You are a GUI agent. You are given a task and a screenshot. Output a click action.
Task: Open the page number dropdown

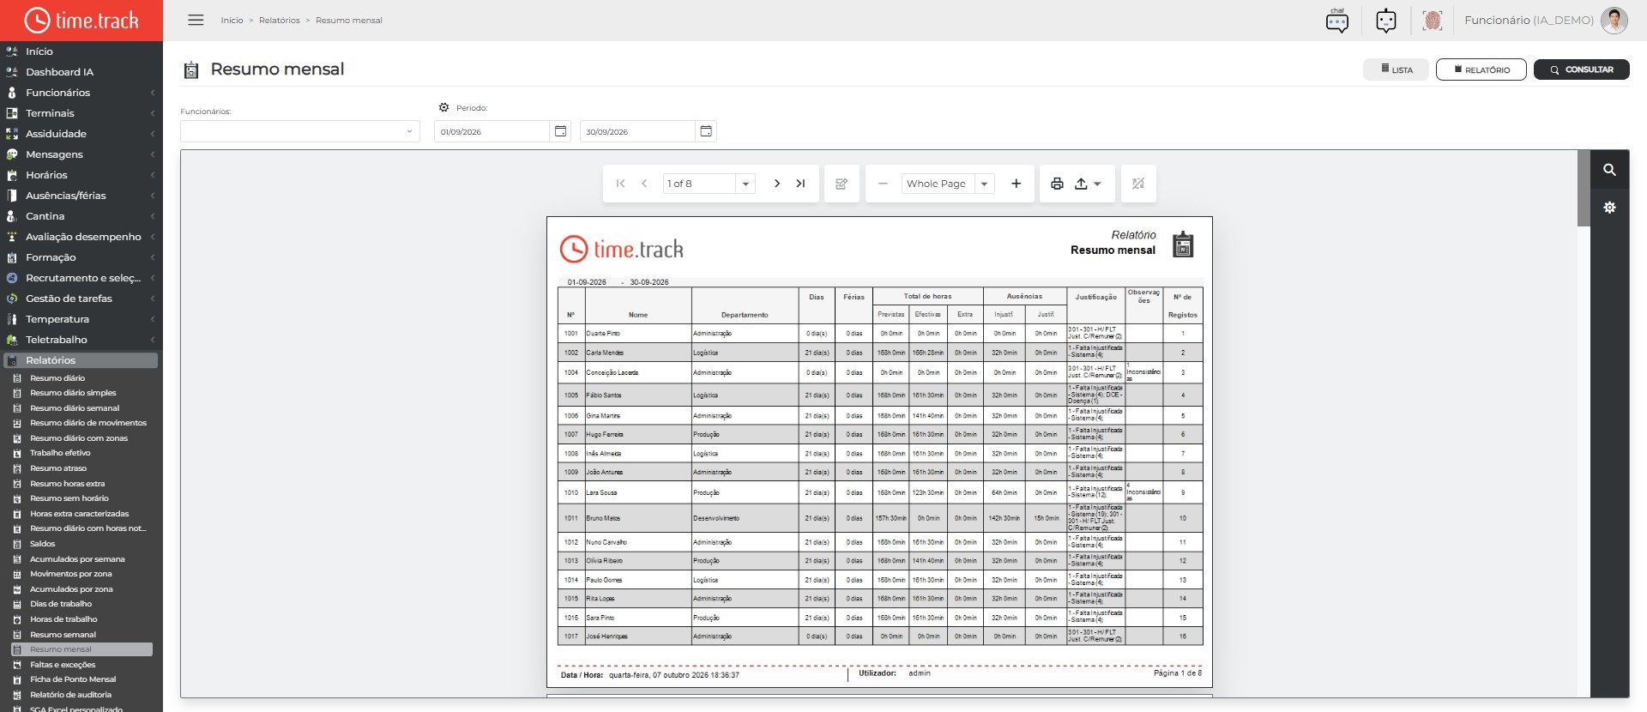pyautogui.click(x=745, y=184)
